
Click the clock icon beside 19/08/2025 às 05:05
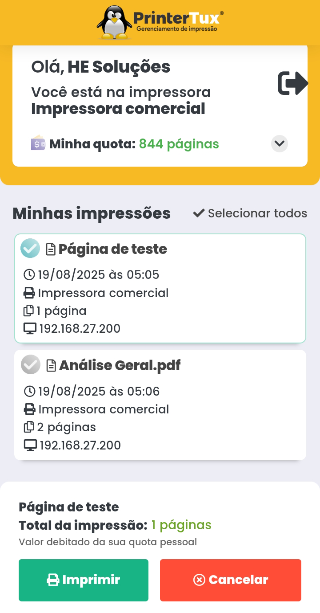pos(29,274)
